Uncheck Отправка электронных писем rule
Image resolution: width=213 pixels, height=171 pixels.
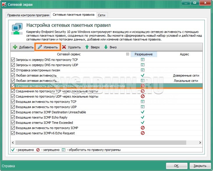(13, 70)
